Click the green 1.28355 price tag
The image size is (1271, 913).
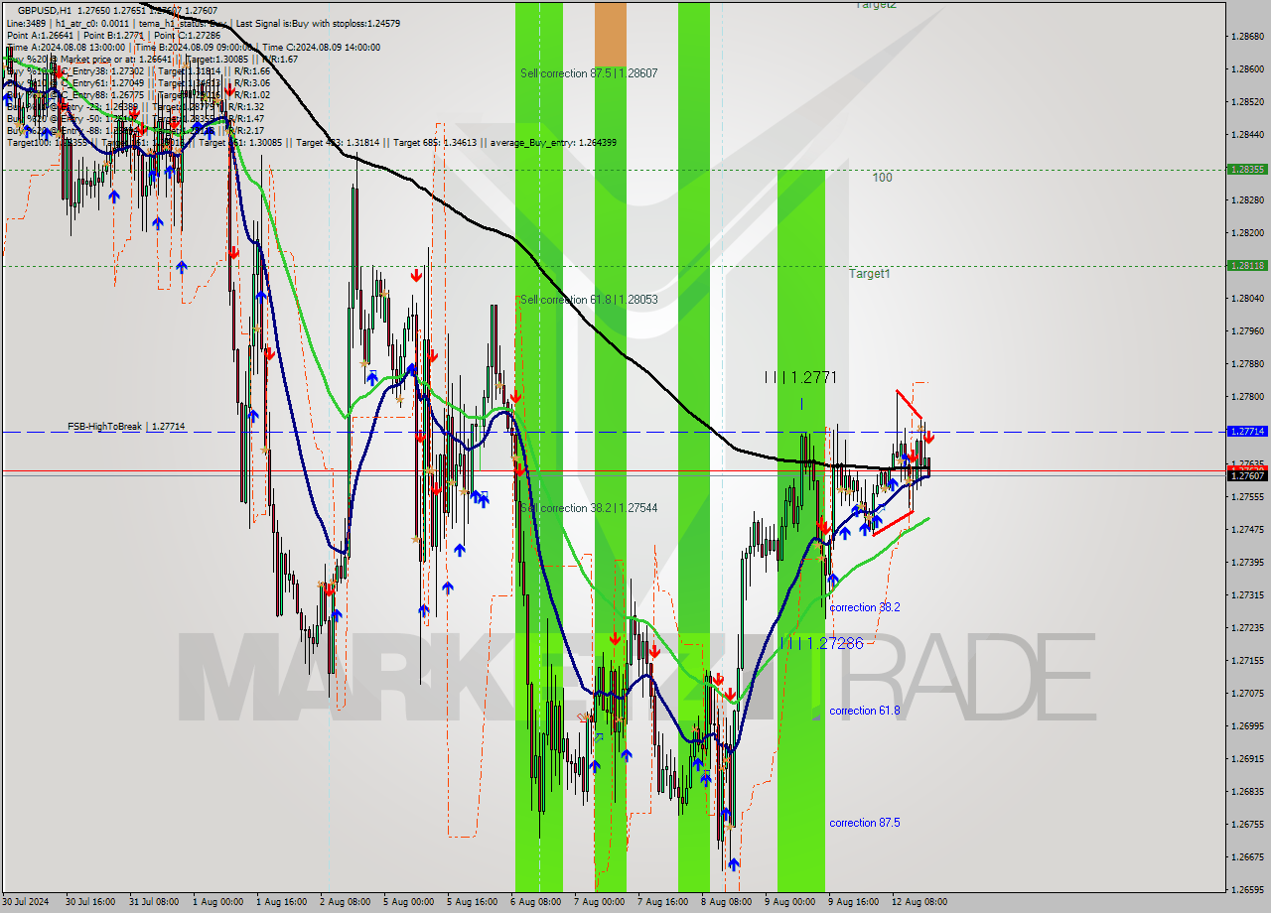coord(1246,169)
